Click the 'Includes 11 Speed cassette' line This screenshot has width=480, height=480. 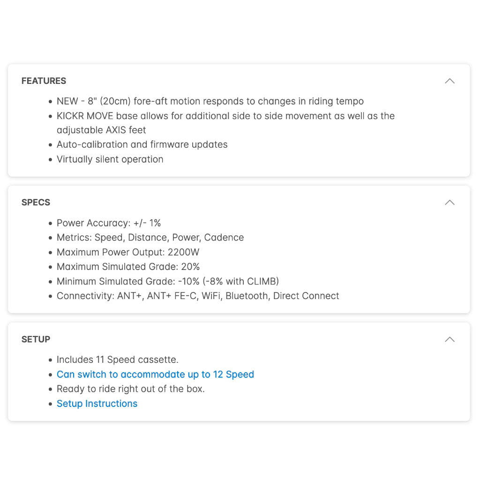click(118, 360)
